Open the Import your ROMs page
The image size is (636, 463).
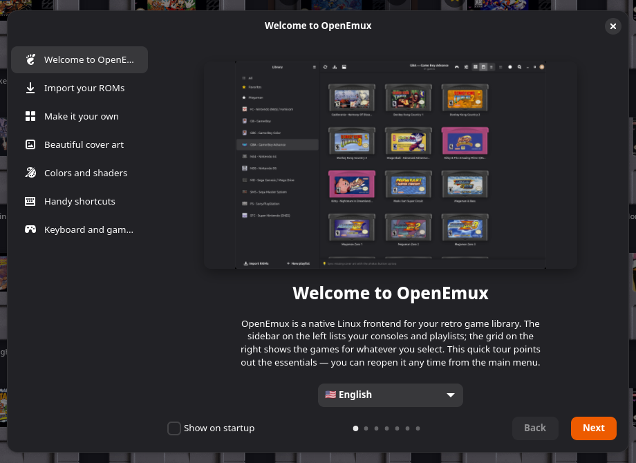pyautogui.click(x=79, y=88)
